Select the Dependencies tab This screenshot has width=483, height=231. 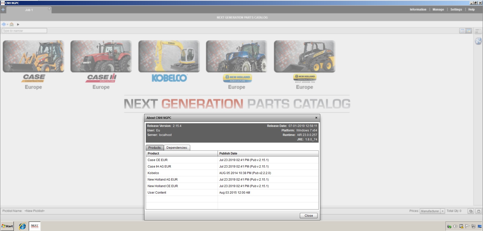click(x=177, y=148)
